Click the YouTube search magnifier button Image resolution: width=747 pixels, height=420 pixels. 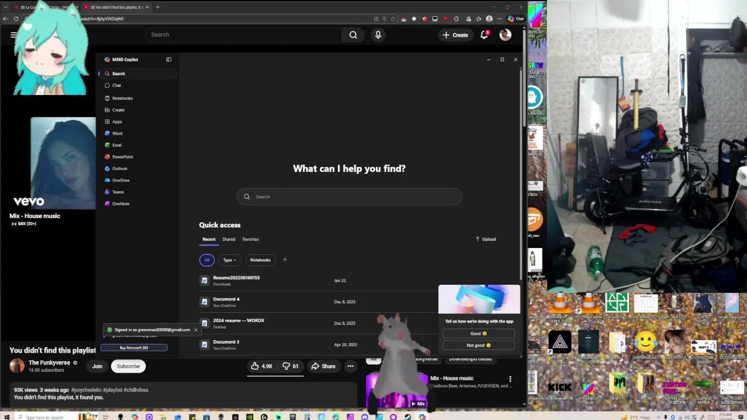click(x=353, y=35)
